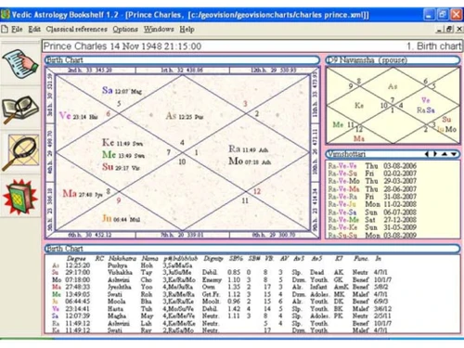Open the Windows menu
The height and width of the screenshot is (348, 464).
159,29
